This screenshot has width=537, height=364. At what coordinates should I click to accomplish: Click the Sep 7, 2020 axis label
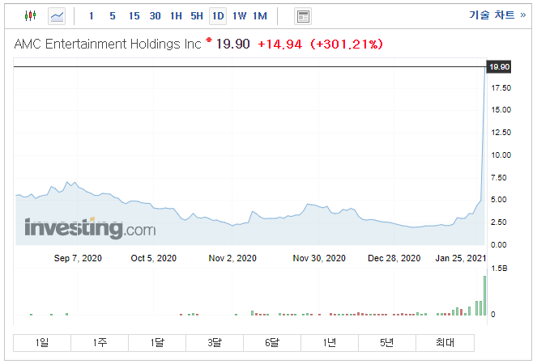click(x=78, y=258)
